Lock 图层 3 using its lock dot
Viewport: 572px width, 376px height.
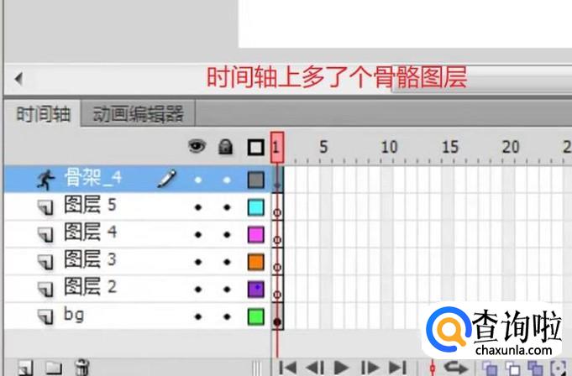(x=226, y=262)
